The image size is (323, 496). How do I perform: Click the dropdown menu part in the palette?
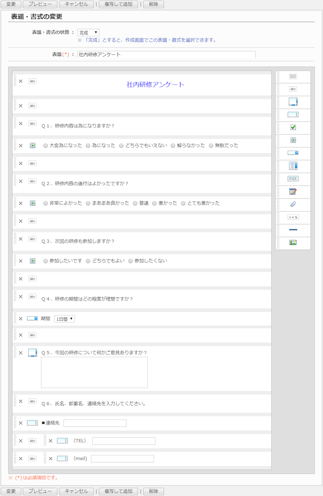point(293,153)
